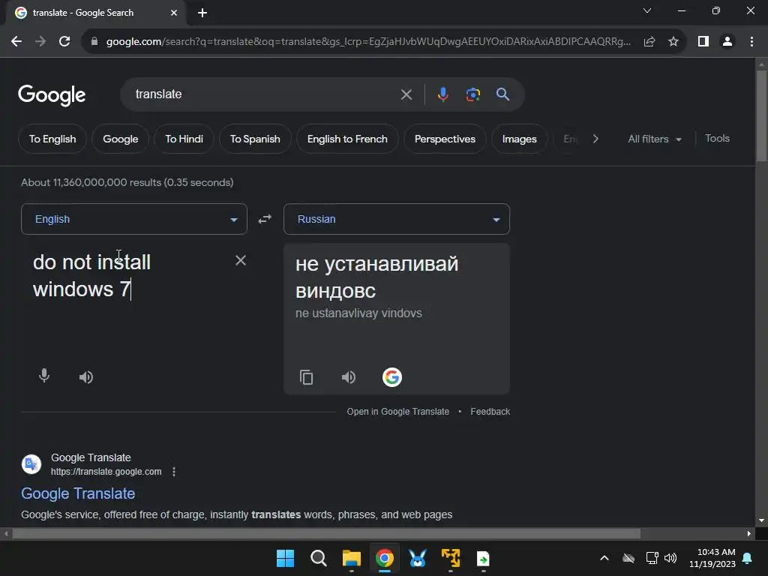Select the Google filter chip
768x576 pixels.
[x=121, y=139]
